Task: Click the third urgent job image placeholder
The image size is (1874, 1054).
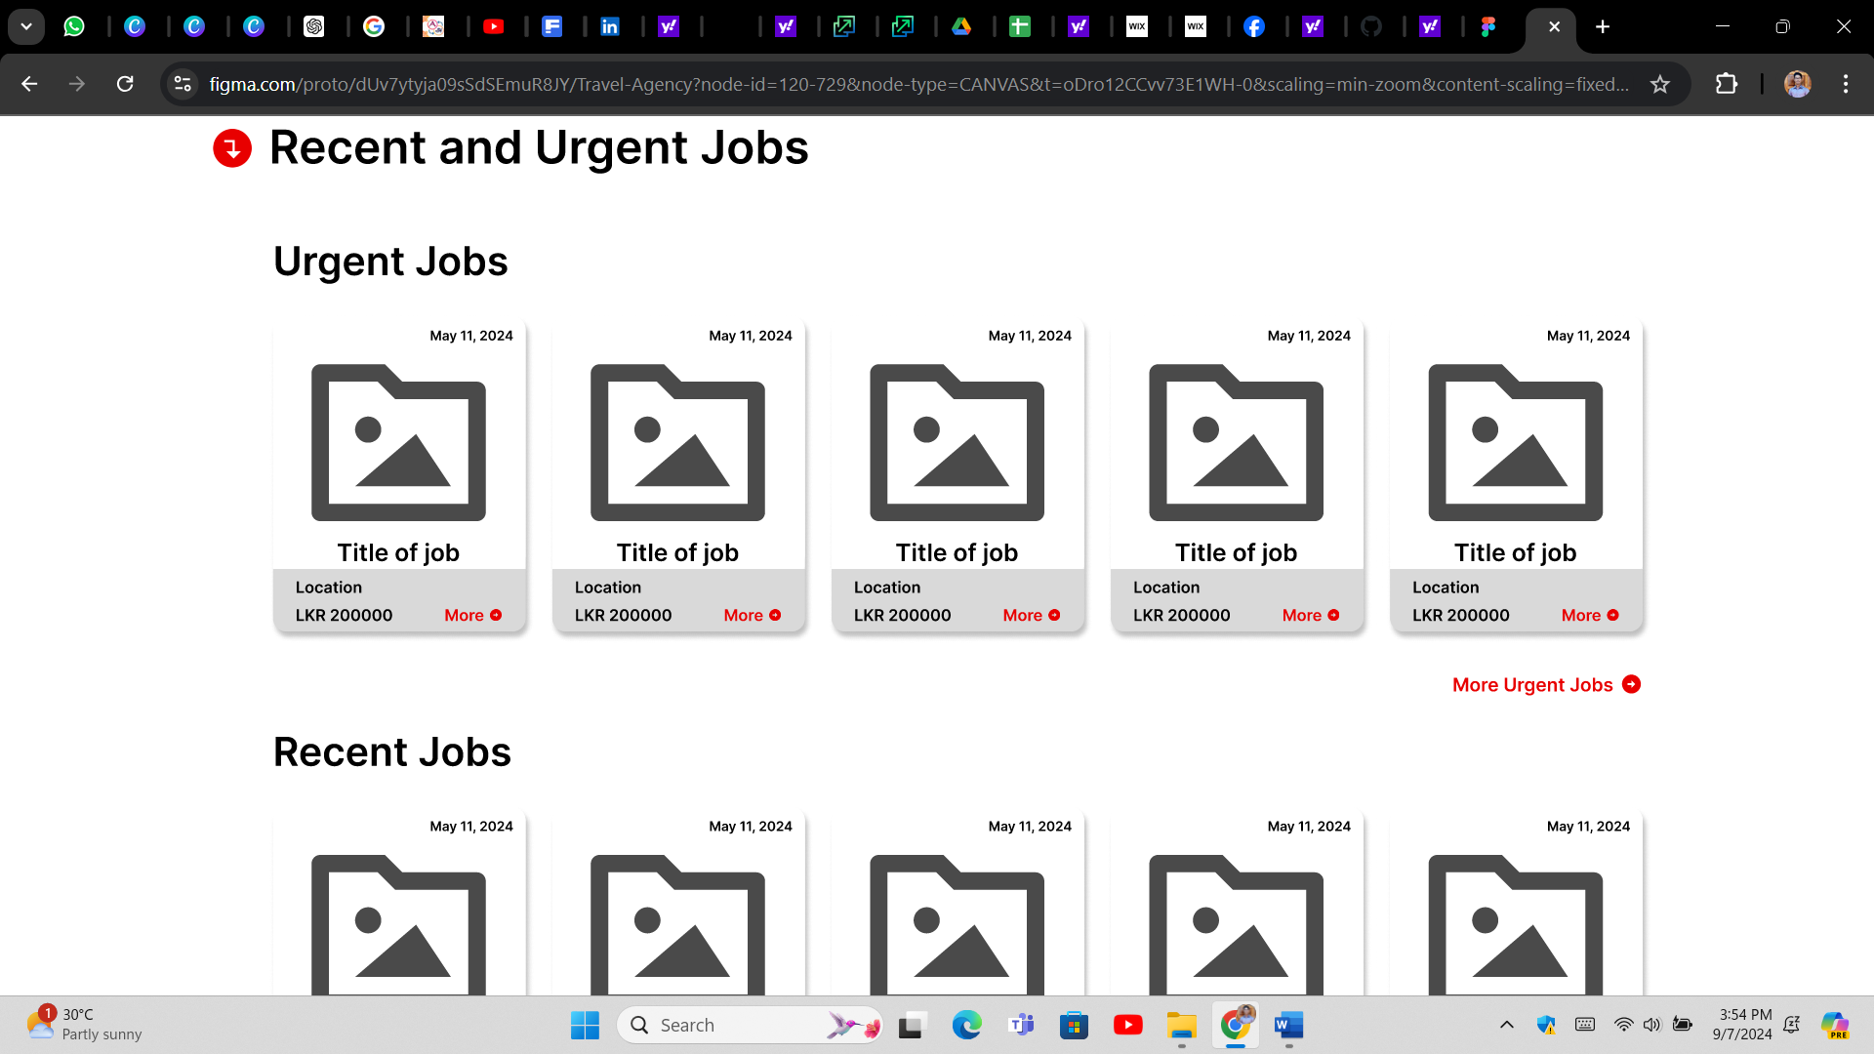Action: point(957,443)
